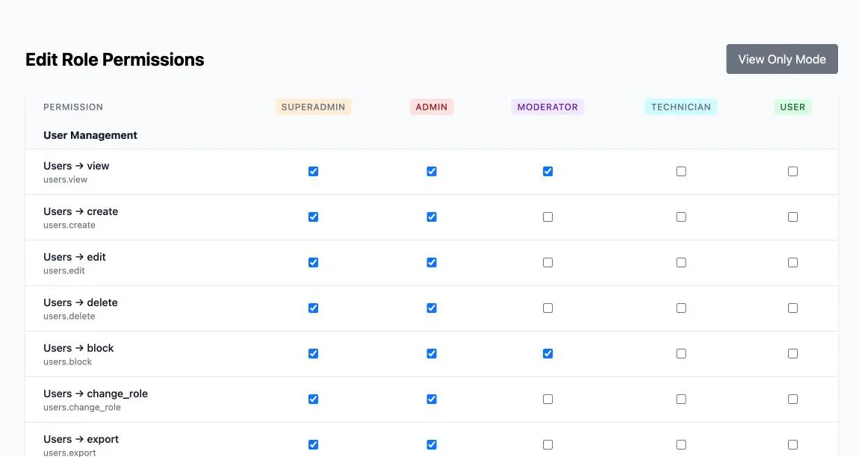Enable Technician for Users export
859x457 pixels.
click(681, 444)
